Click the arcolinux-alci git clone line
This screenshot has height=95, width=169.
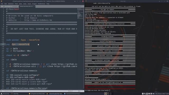click(x=42, y=66)
